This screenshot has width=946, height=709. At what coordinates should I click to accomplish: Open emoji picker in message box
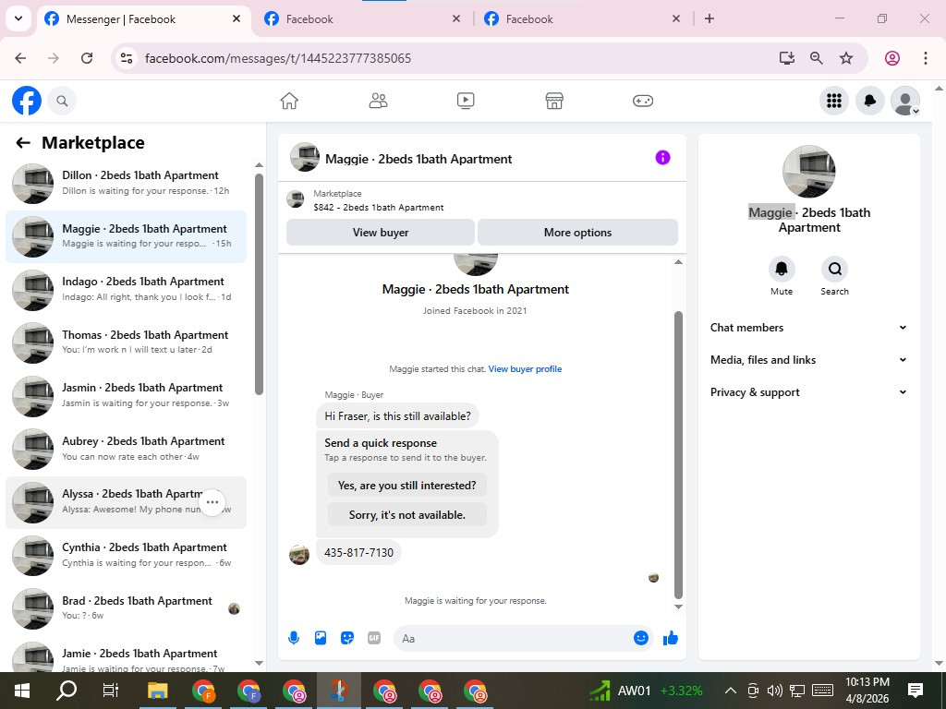[641, 638]
